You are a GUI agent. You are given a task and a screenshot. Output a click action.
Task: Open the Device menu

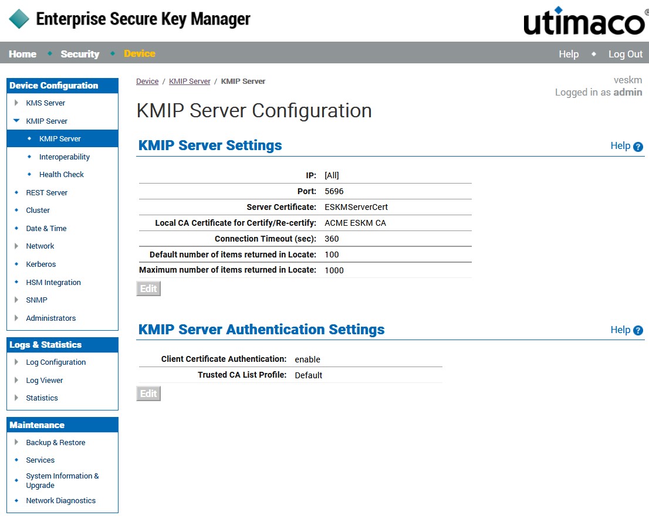pyautogui.click(x=140, y=53)
